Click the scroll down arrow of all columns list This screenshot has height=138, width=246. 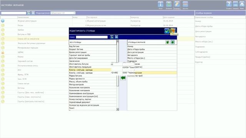[118, 109]
